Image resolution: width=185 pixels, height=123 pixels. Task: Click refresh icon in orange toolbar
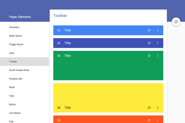click(x=149, y=121)
